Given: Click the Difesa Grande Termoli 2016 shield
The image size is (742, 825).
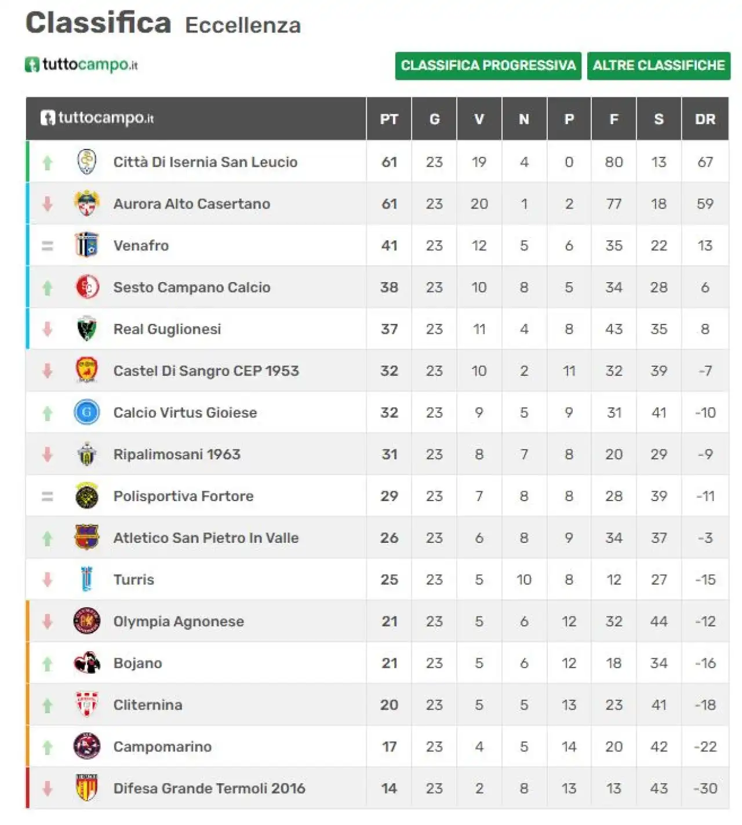Looking at the screenshot, I should click(87, 788).
